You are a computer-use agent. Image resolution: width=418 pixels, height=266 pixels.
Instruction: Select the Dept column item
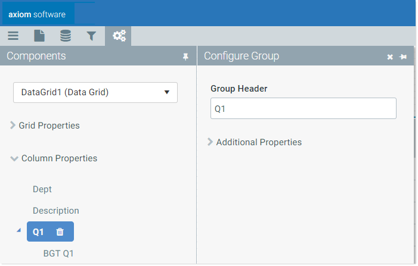coord(42,189)
